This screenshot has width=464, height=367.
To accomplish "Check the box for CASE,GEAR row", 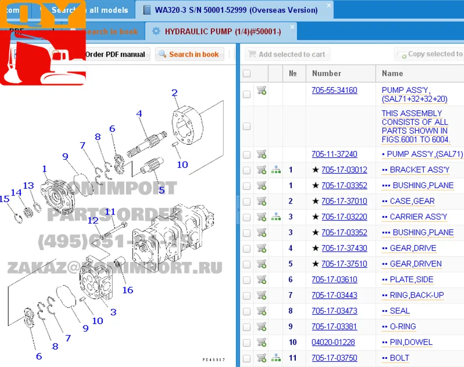I will [x=247, y=202].
